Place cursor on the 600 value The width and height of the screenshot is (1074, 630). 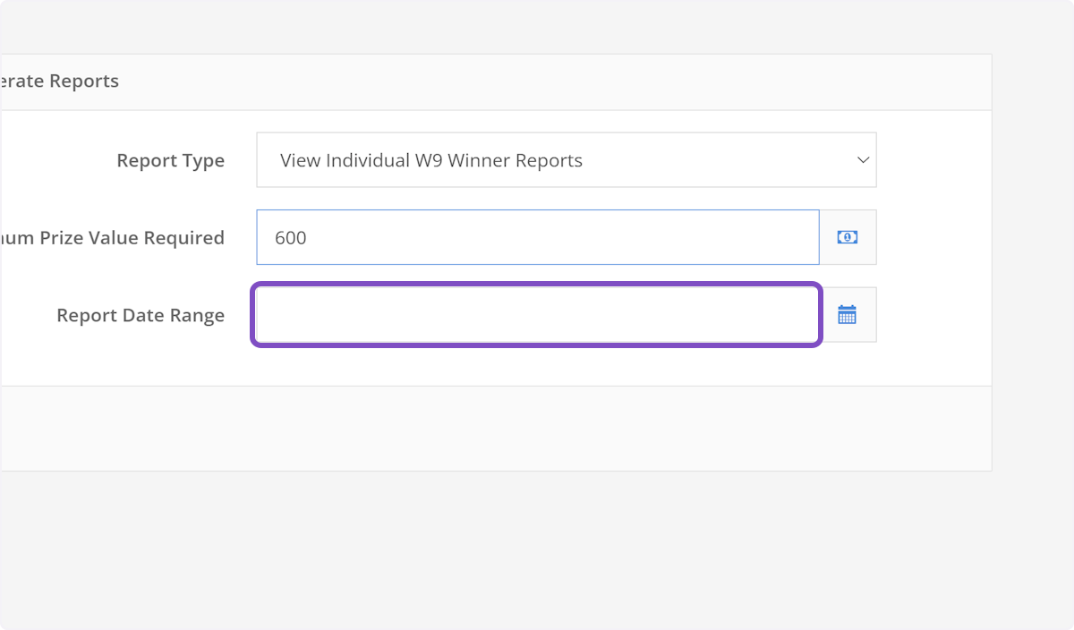click(x=291, y=238)
